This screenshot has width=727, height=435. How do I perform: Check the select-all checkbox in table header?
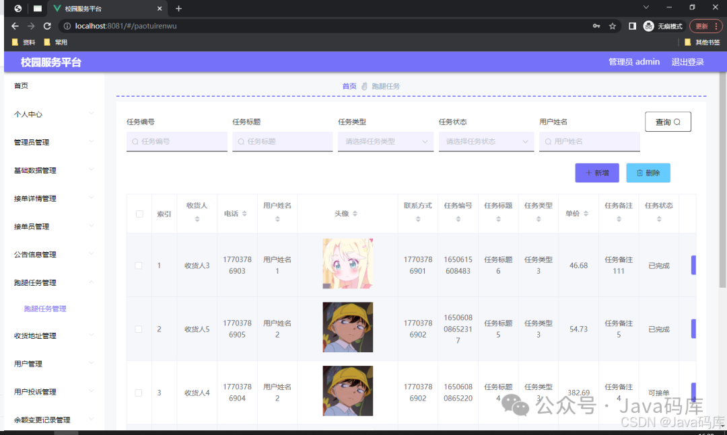139,214
